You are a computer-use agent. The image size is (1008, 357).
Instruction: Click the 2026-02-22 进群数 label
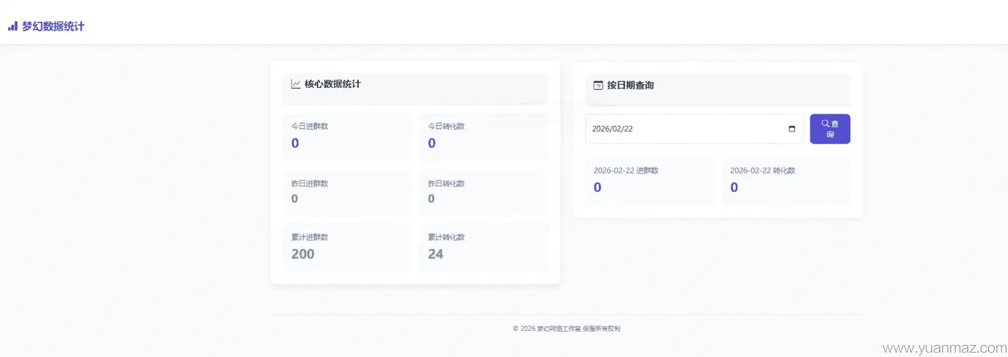[x=626, y=170]
